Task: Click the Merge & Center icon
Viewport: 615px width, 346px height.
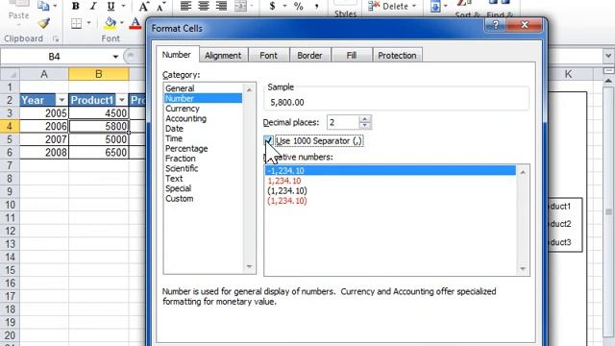Action: [x=240, y=6]
